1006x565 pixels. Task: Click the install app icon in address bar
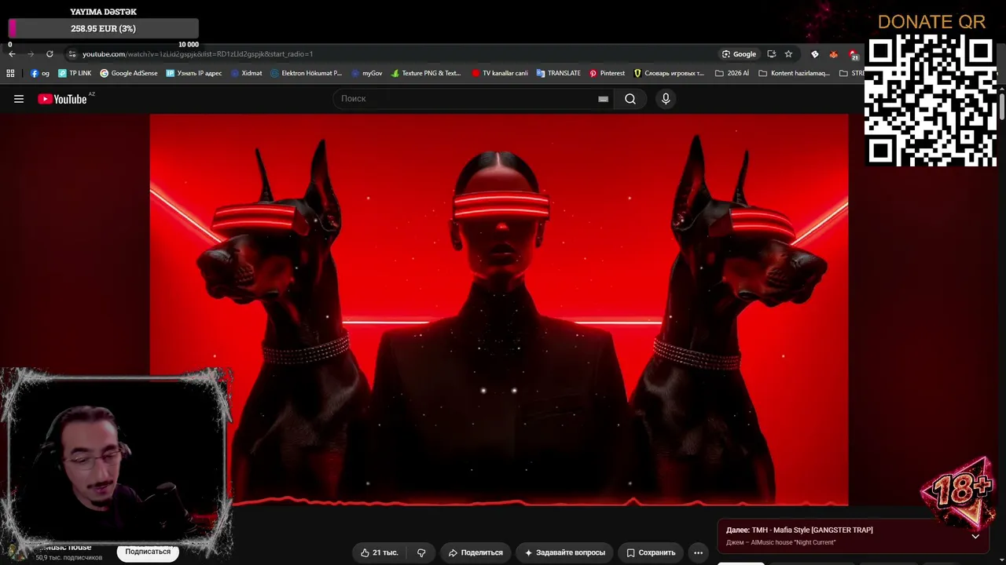pos(771,54)
